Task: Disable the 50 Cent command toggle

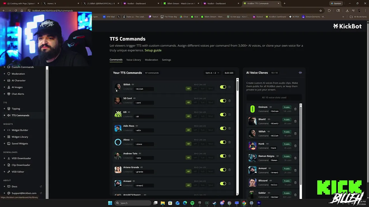Action: [223, 101]
